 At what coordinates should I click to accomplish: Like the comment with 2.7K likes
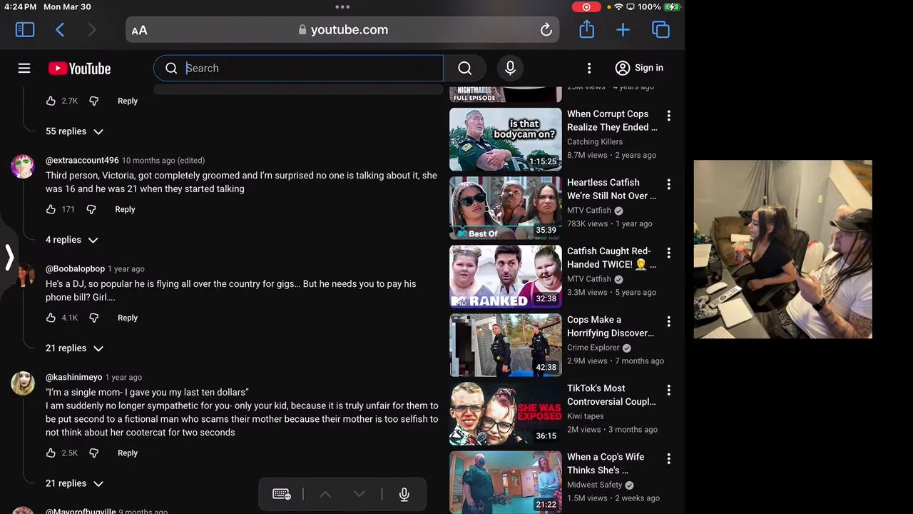pos(51,101)
